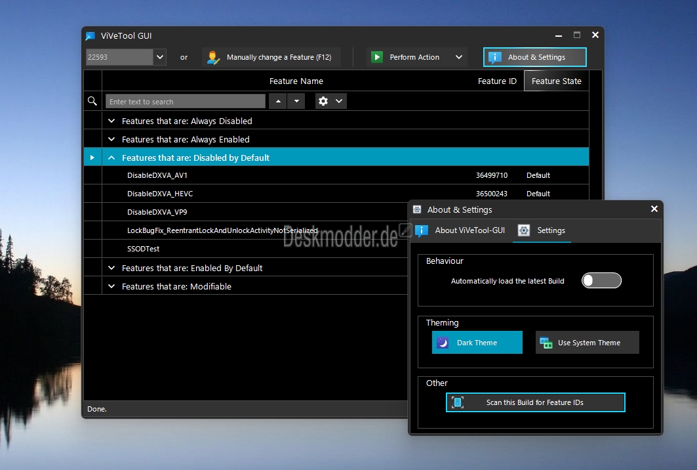Toggle Automatically load the latest Build switch

(601, 280)
